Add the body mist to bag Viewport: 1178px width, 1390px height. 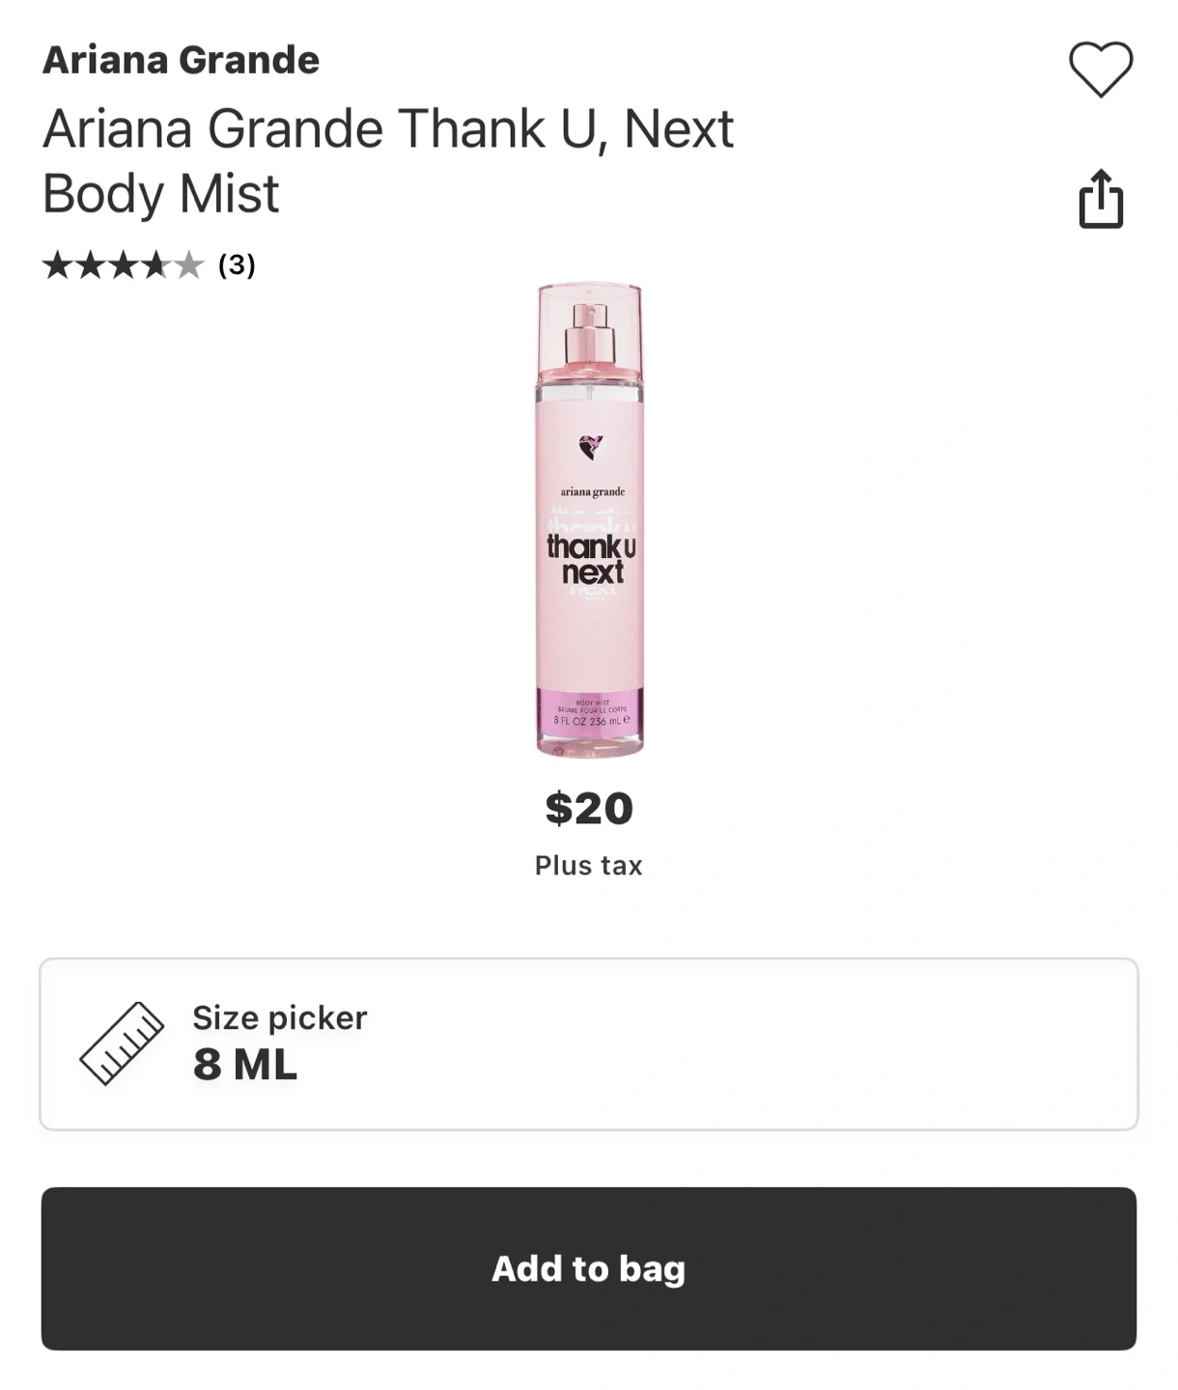click(x=589, y=1268)
